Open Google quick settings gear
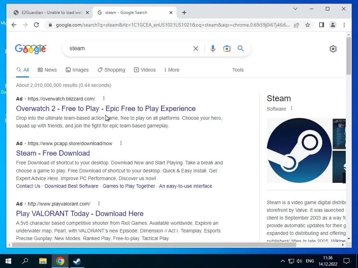The width and height of the screenshot is (358, 268). (333, 49)
